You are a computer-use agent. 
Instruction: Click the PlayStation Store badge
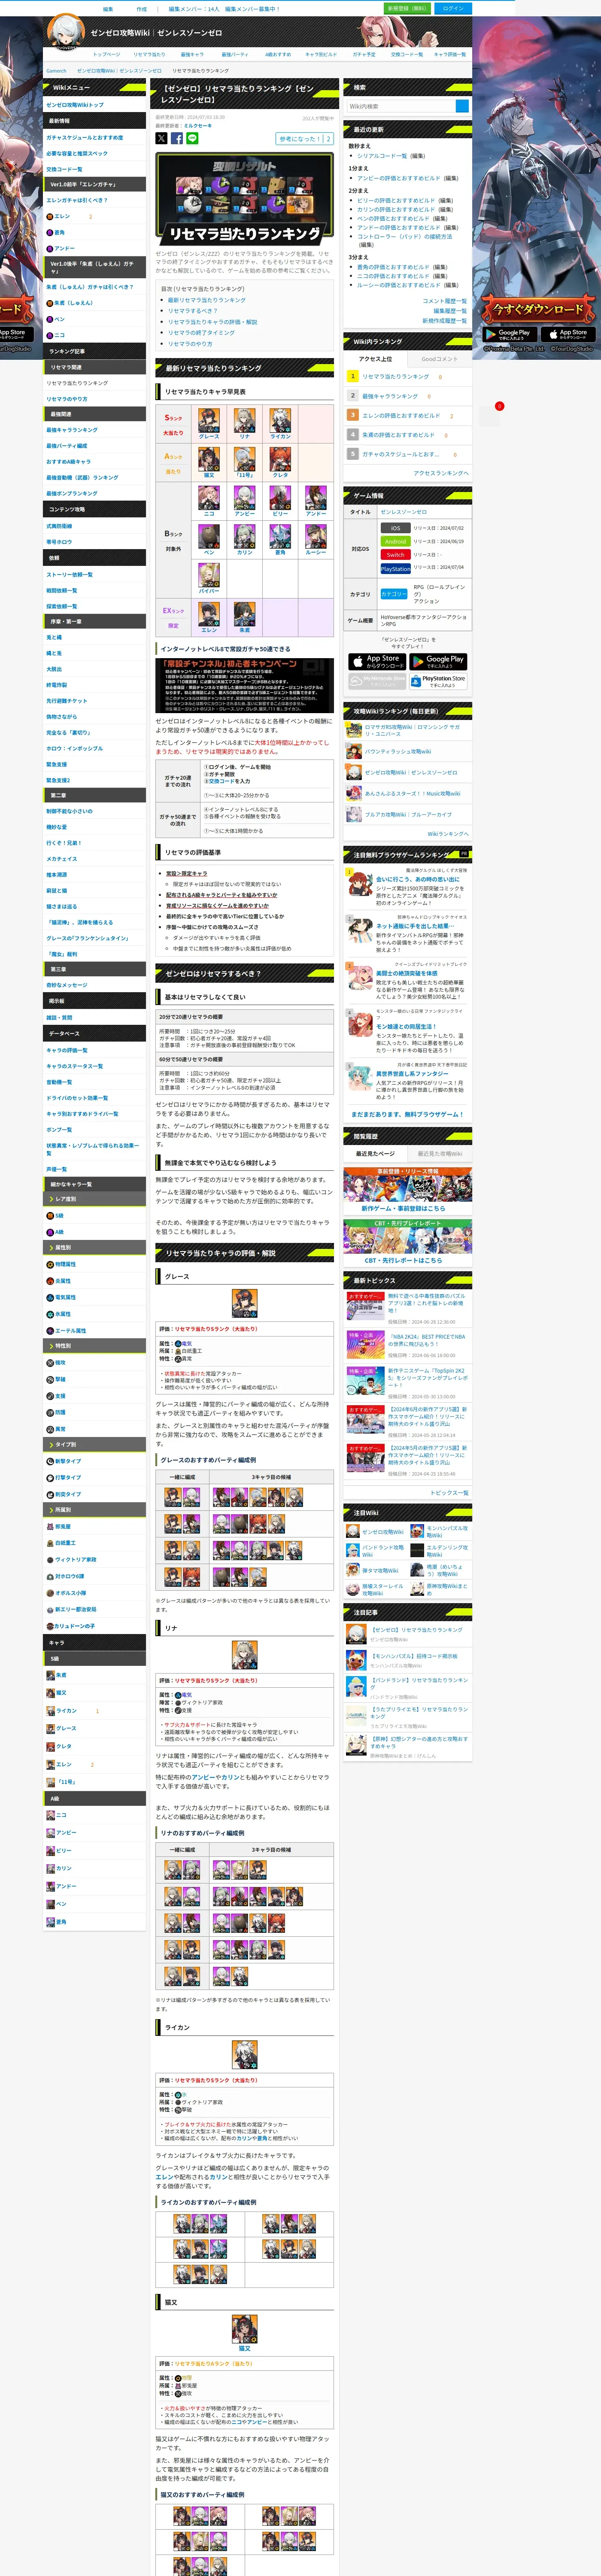tap(438, 681)
